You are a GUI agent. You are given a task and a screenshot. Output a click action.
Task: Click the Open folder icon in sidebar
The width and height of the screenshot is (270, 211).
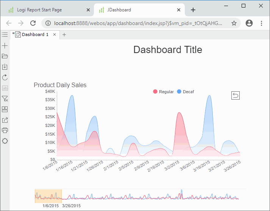[x=5, y=56]
